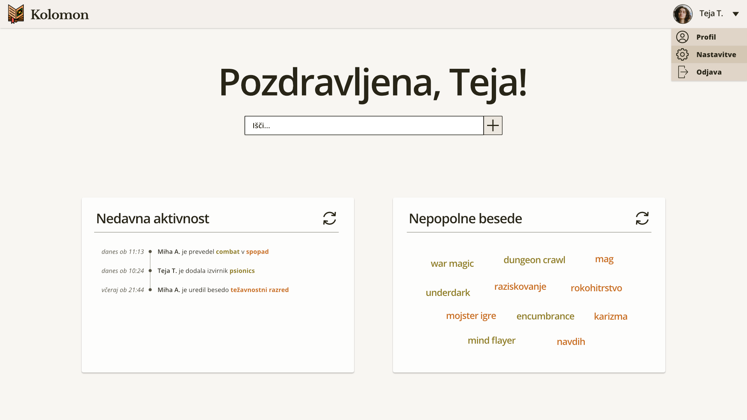Click the Kolomon title text
747x420 pixels.
click(x=60, y=15)
